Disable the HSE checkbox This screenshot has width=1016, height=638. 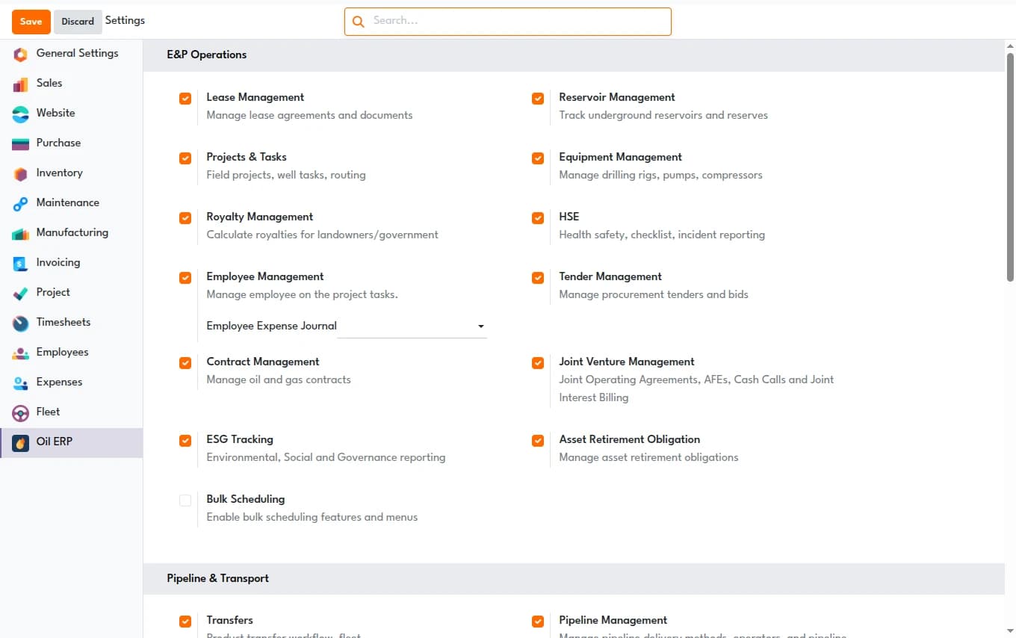(538, 218)
